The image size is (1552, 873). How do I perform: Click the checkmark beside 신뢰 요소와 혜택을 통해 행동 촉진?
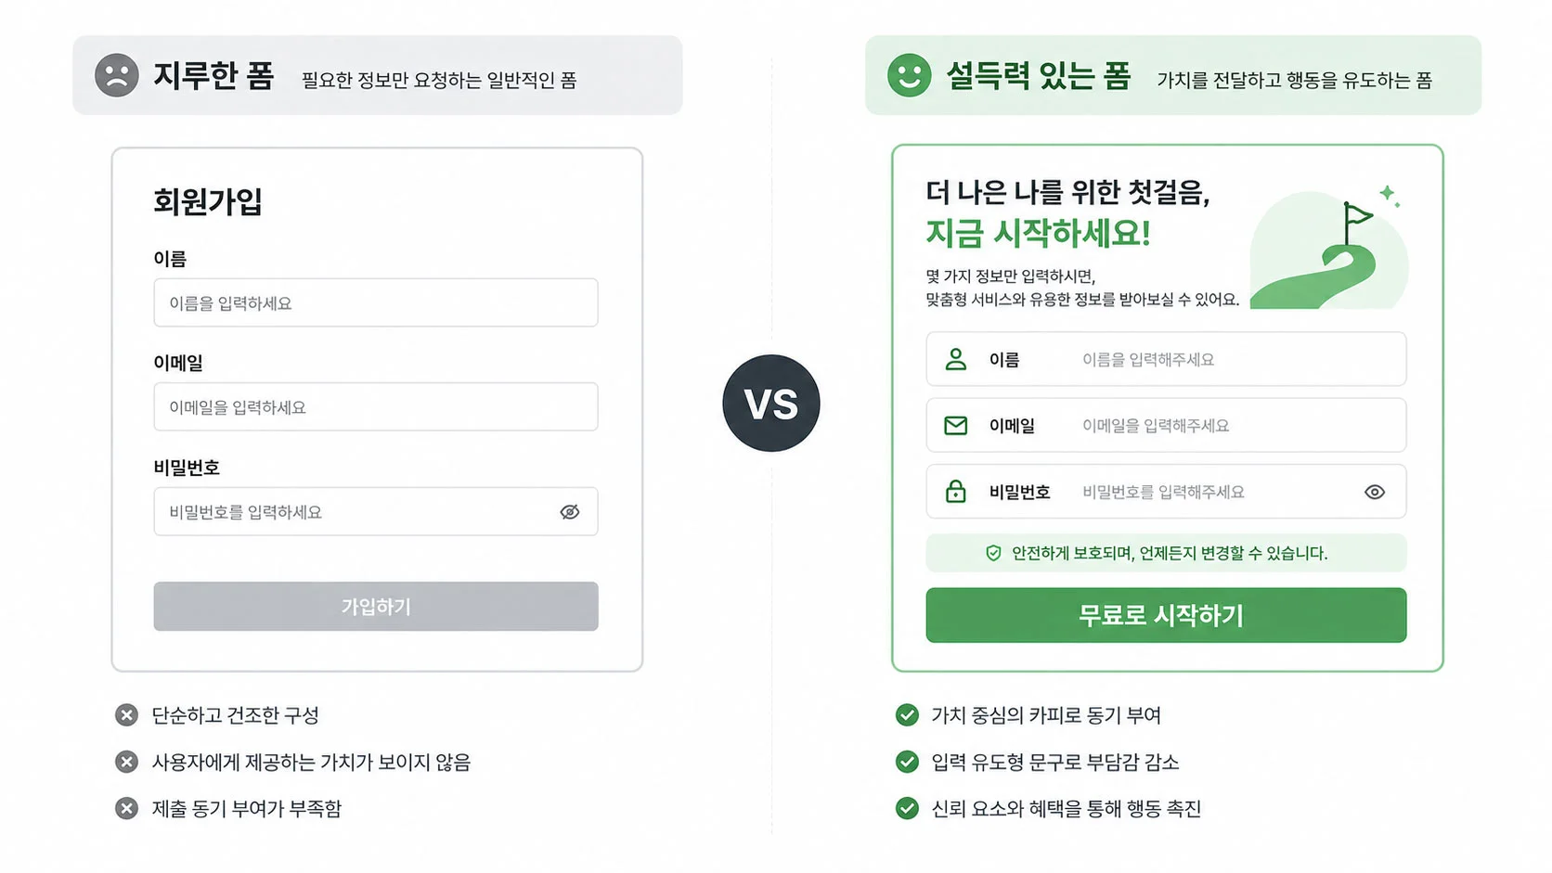coord(906,807)
